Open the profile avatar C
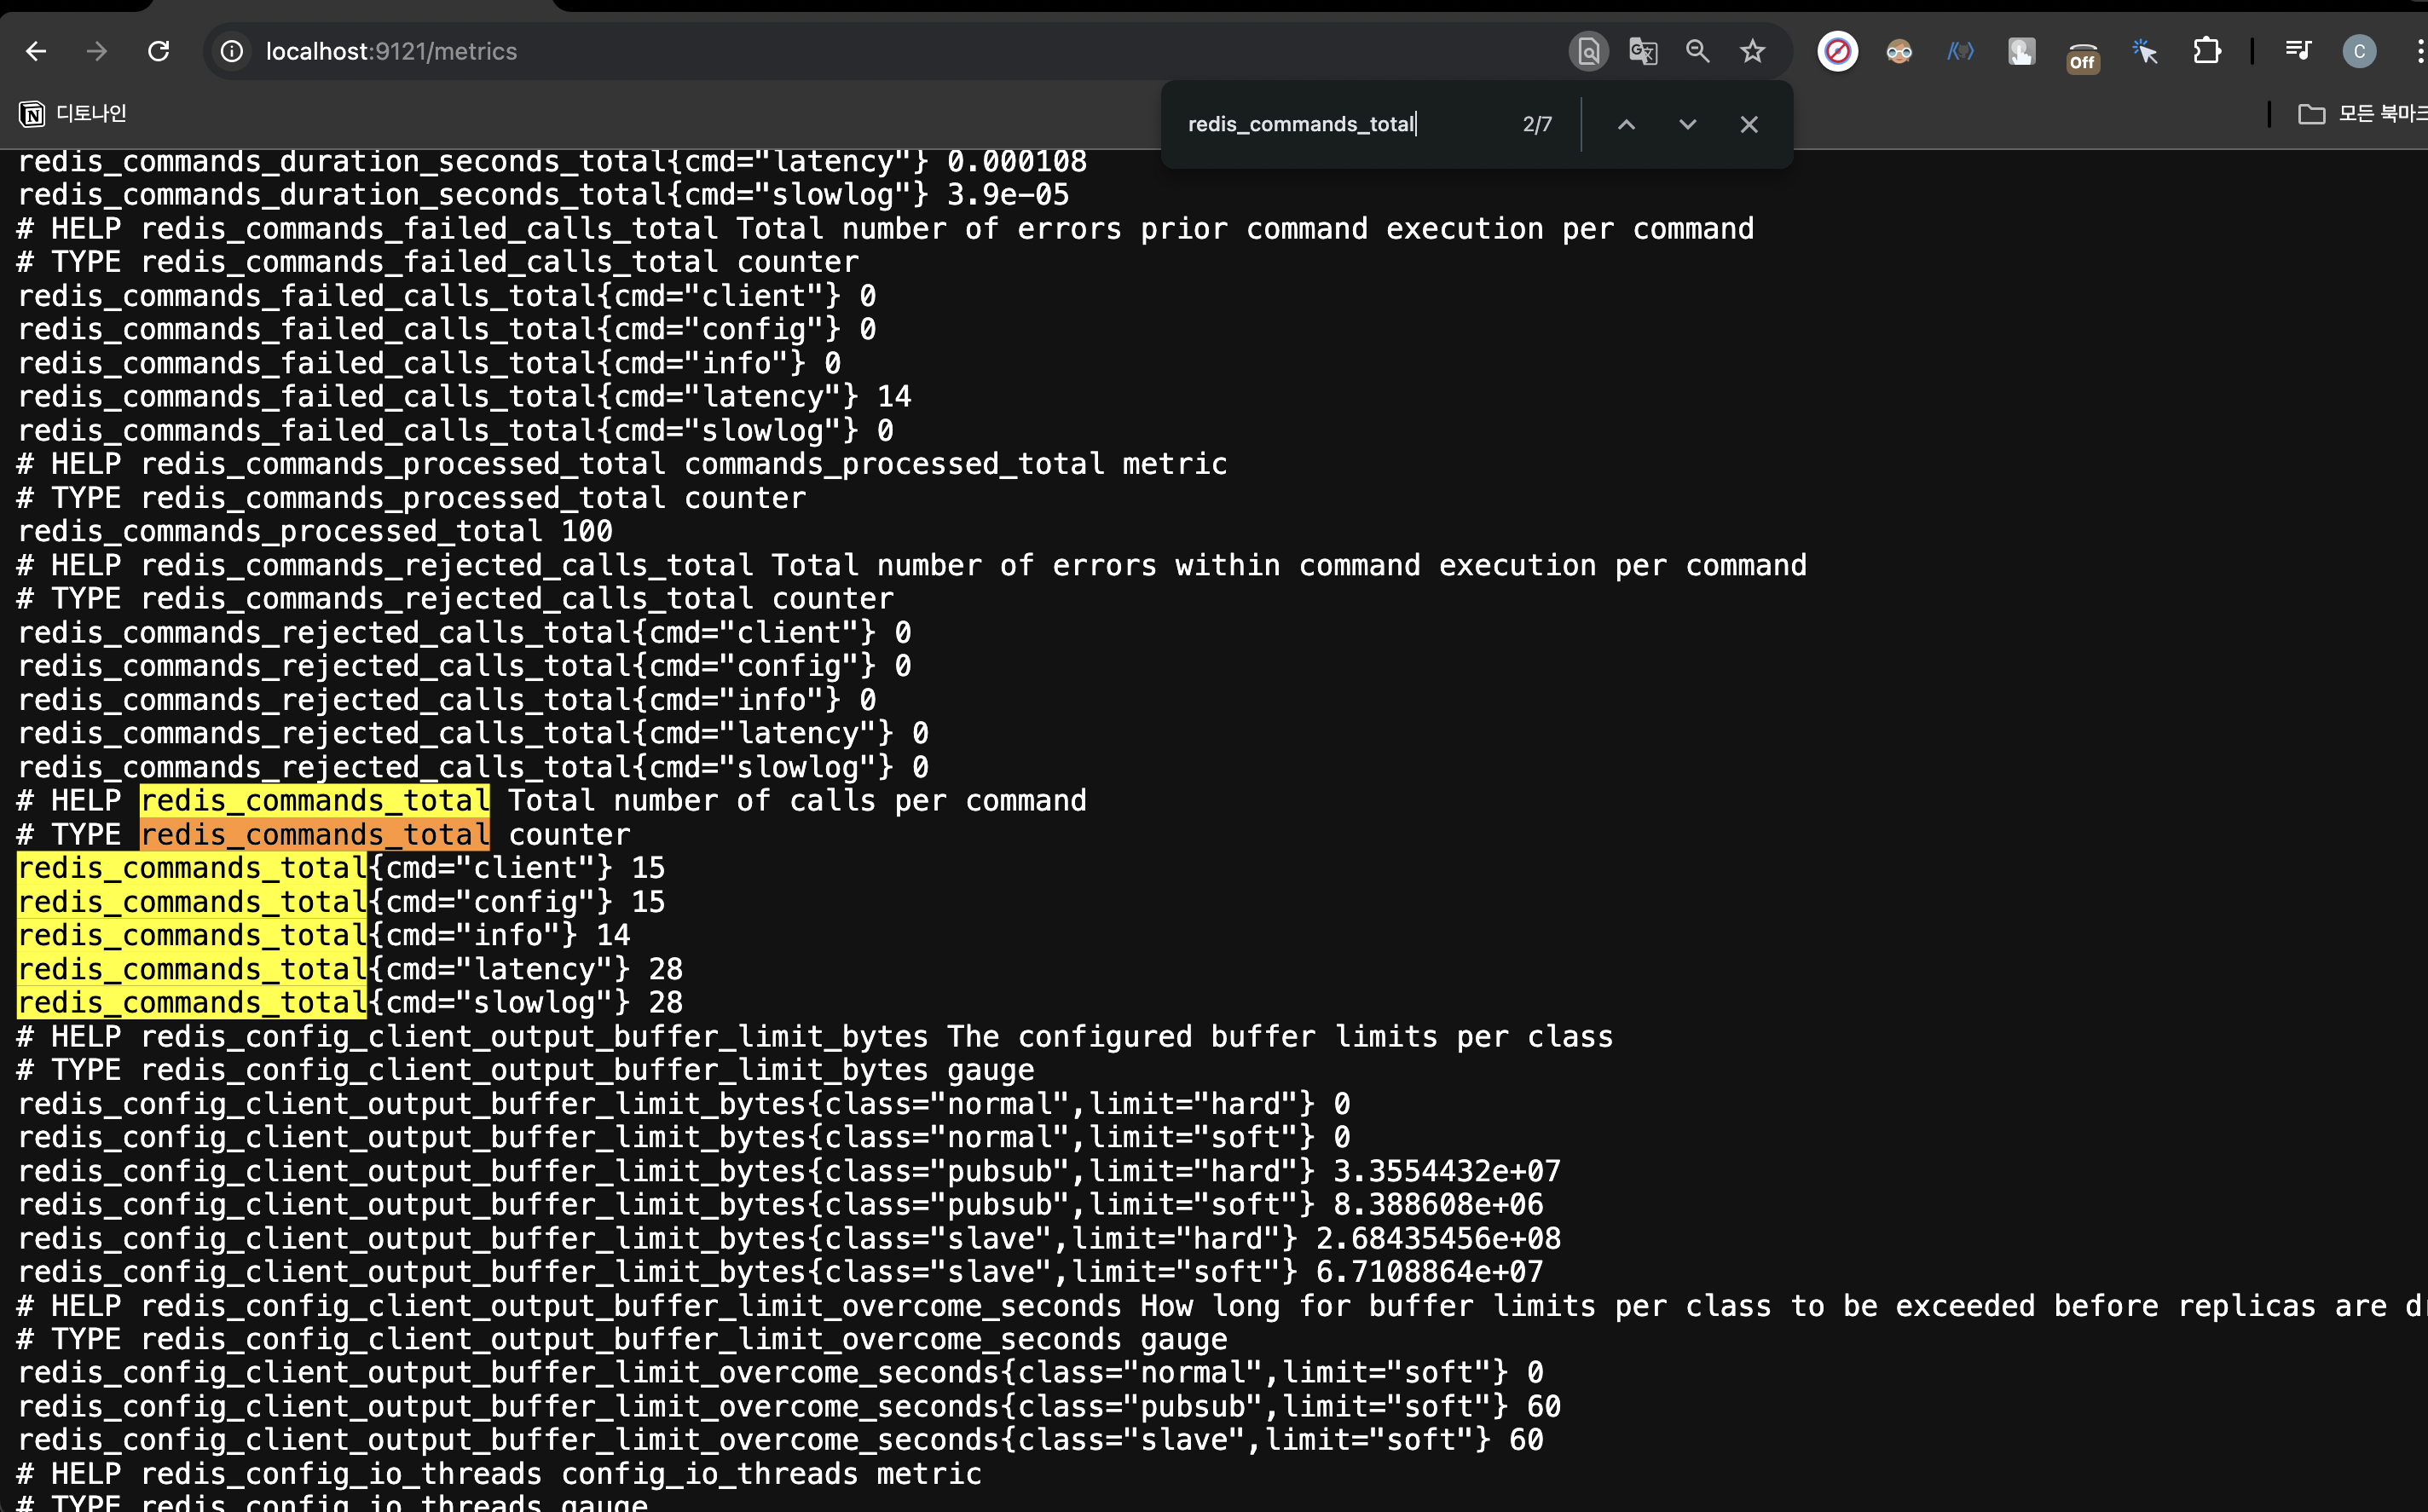 tap(2359, 51)
